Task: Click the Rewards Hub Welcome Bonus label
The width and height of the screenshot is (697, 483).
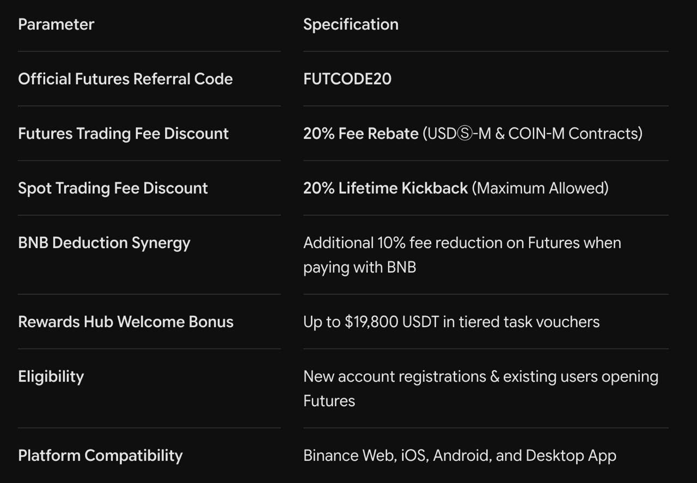Action: point(126,322)
